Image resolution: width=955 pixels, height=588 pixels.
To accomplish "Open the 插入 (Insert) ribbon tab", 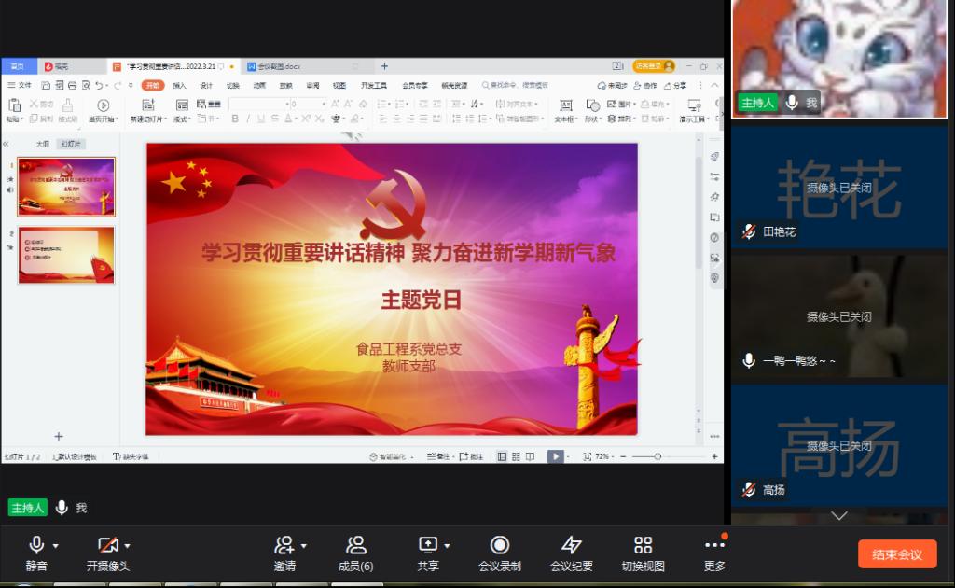I will point(179,85).
